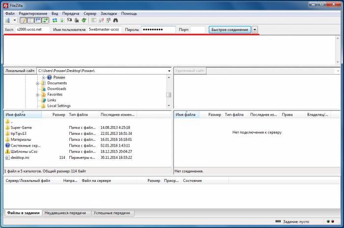Open the Помощь menu
Image resolution: width=344 pixels, height=228 pixels.
129,13
